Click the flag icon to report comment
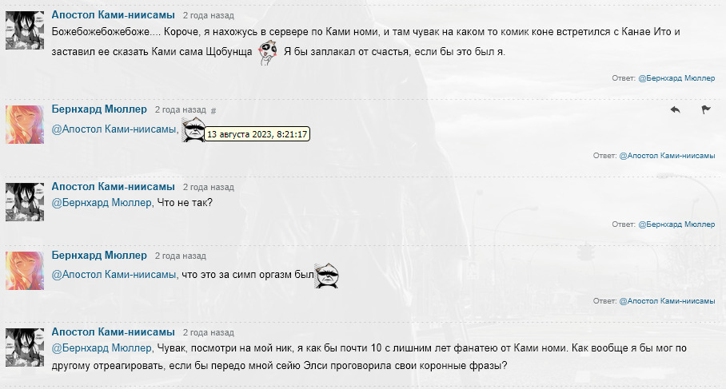The height and width of the screenshot is (389, 726). [x=706, y=109]
